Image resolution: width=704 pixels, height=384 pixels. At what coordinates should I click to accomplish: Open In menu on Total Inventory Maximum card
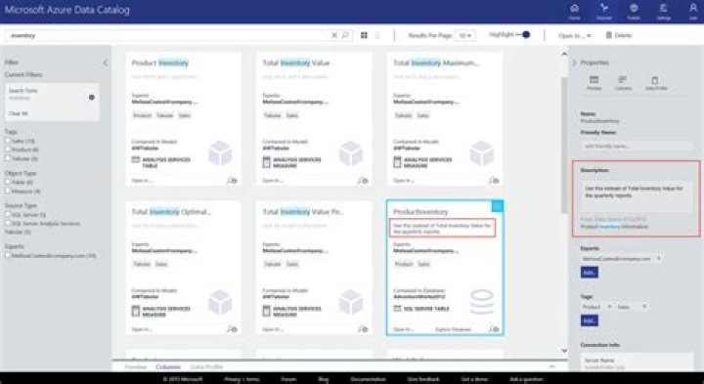[404, 181]
